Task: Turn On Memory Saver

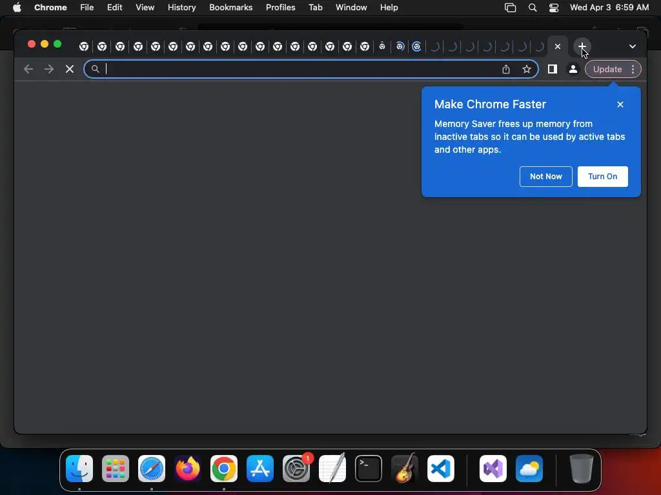Action: click(x=602, y=177)
